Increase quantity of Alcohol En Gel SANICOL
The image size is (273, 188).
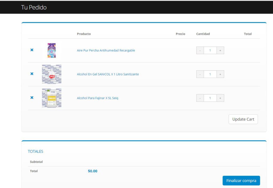point(220,74)
